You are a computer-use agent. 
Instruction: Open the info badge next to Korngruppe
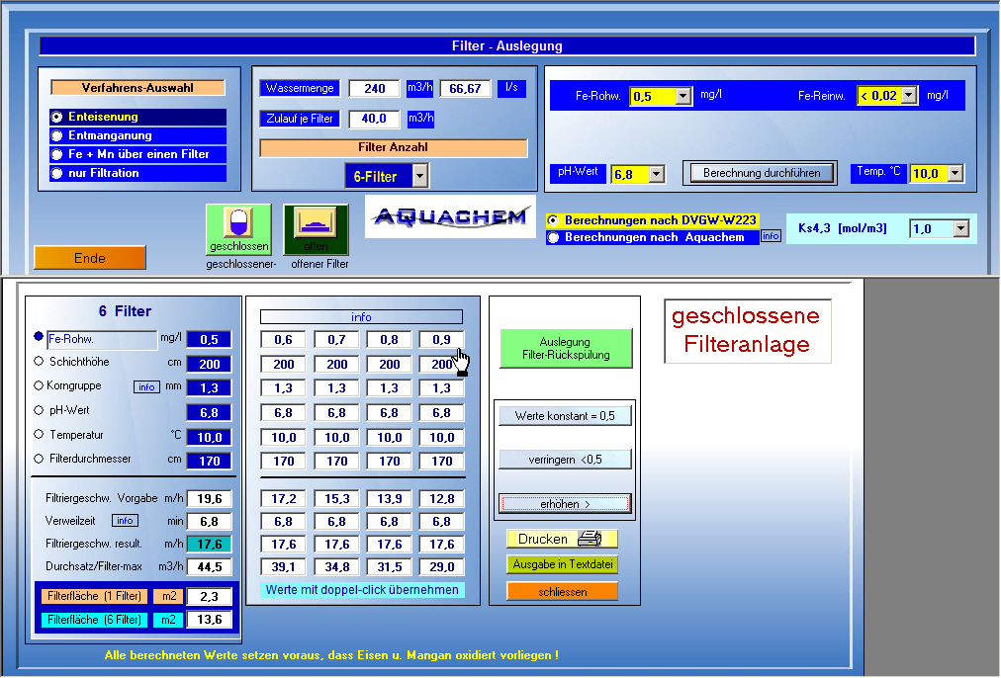point(146,387)
